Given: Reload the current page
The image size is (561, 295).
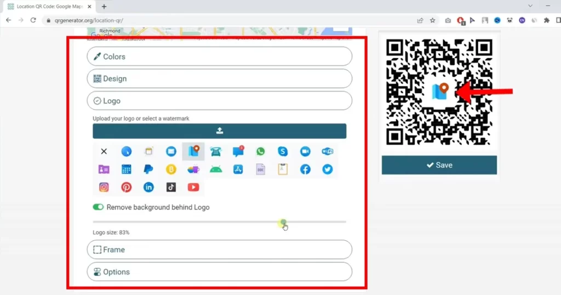Looking at the screenshot, I should pos(33,20).
